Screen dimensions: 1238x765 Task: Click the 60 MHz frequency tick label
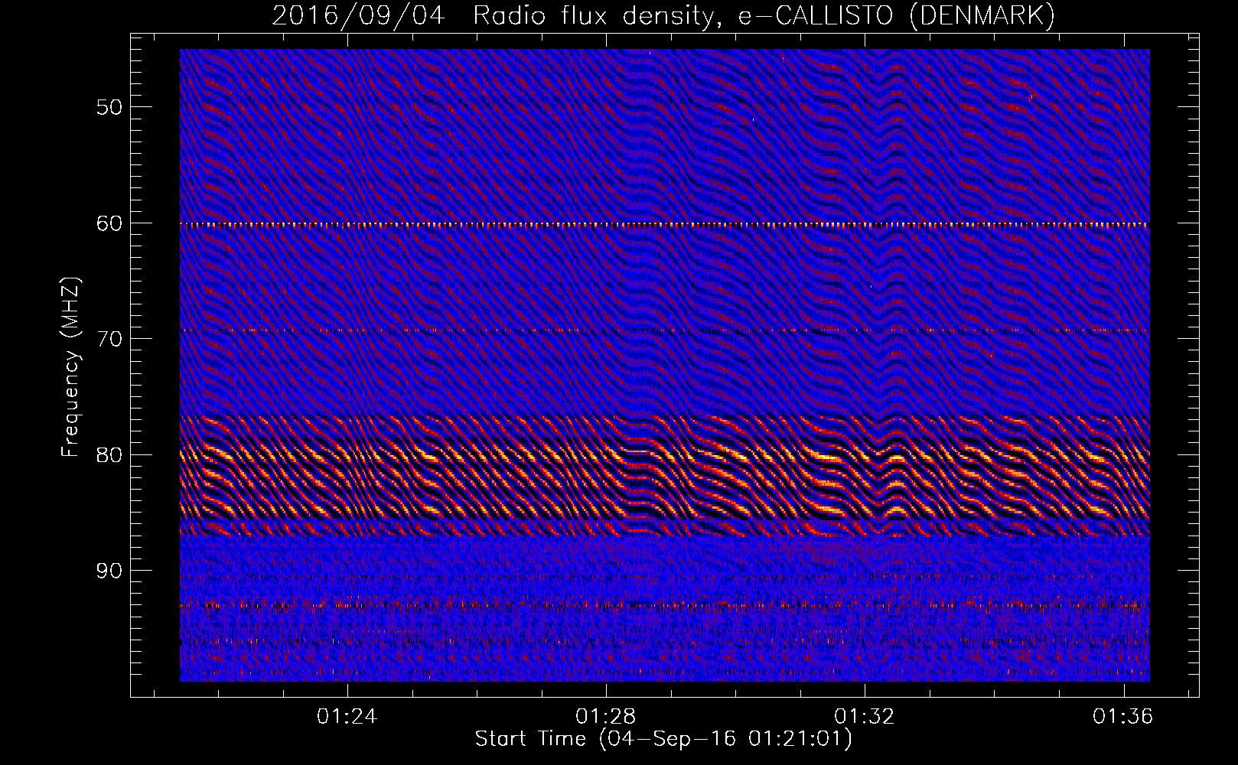(109, 223)
